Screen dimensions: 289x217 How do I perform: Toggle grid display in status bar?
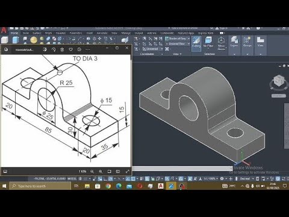(x=81, y=178)
